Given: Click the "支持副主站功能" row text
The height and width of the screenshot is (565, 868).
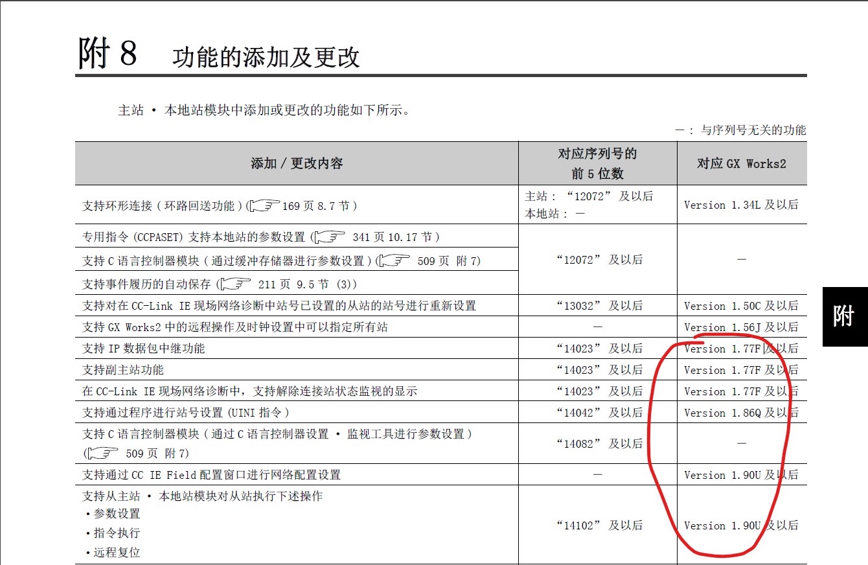Looking at the screenshot, I should (123, 370).
